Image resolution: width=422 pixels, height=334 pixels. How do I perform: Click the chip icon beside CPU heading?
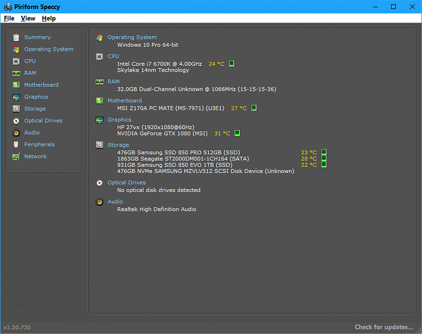pos(100,56)
